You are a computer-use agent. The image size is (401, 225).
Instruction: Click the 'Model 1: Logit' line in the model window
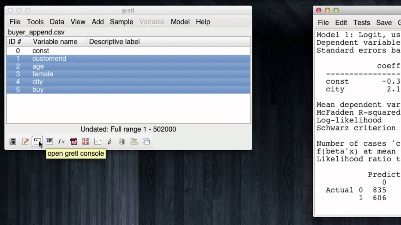click(358, 35)
